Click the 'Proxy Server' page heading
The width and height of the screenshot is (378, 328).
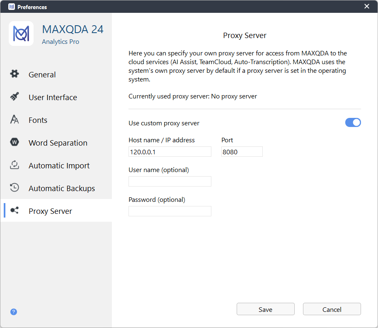(245, 36)
